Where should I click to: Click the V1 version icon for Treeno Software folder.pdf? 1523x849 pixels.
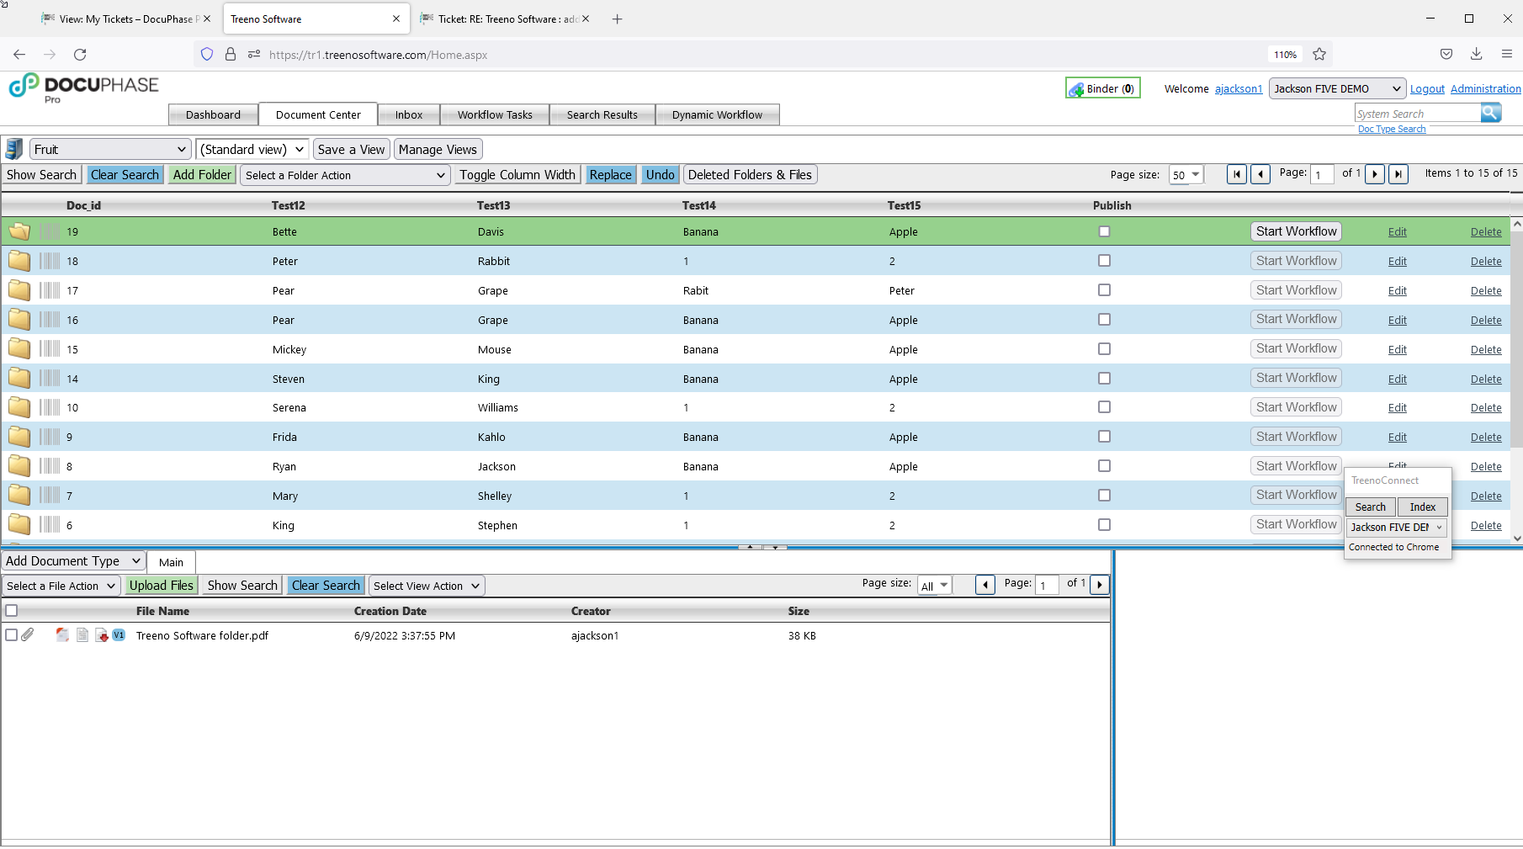119,635
